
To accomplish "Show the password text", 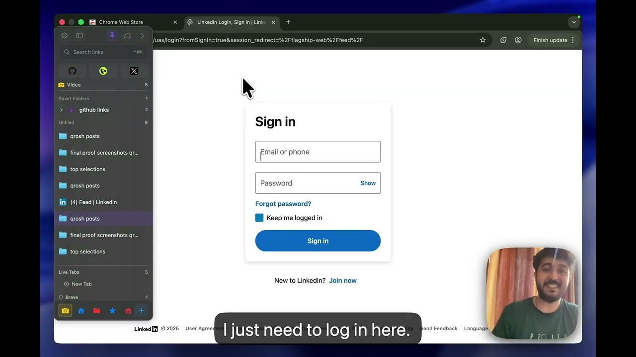I will point(368,183).
